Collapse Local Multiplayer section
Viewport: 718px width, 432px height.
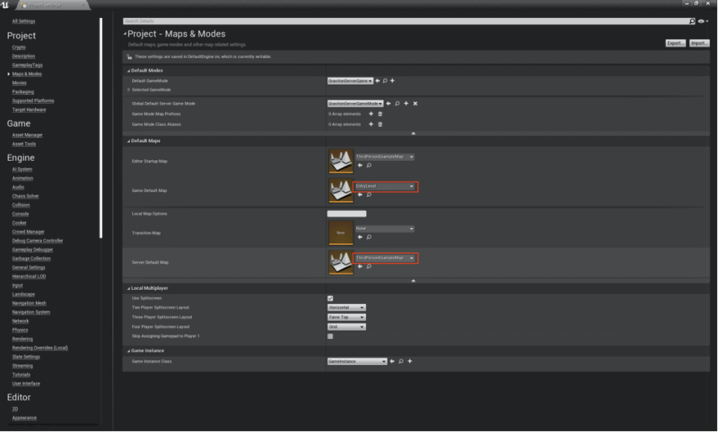pos(129,289)
